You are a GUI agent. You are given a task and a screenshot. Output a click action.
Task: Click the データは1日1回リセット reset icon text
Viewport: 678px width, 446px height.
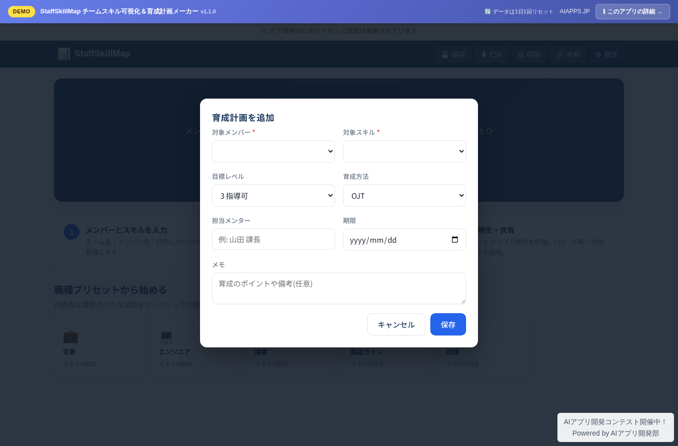(x=519, y=11)
